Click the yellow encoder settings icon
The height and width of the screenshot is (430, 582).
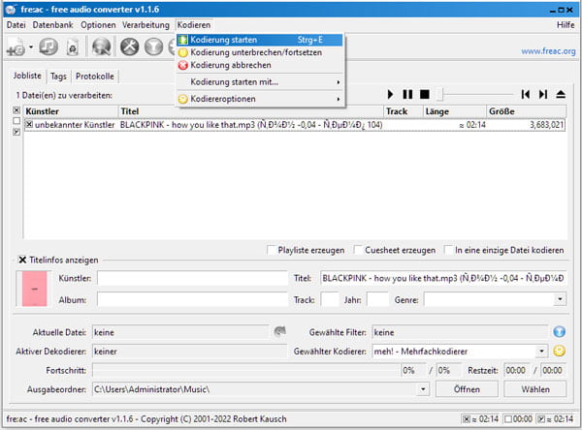[x=559, y=351]
